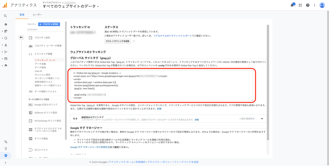
Task: Click inside the gtag.js tracking code textarea
Action: [162, 85]
